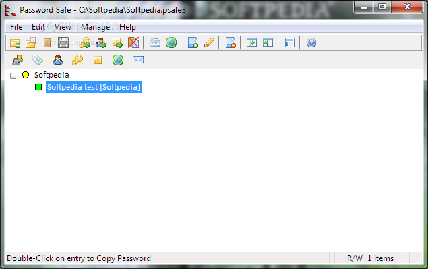The width and height of the screenshot is (428, 269).
Task: Click the R/W status bar indicator
Action: (355, 258)
